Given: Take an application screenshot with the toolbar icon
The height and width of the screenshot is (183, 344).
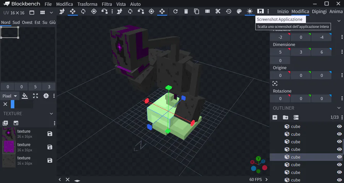Looking at the screenshot, I should [x=260, y=11].
